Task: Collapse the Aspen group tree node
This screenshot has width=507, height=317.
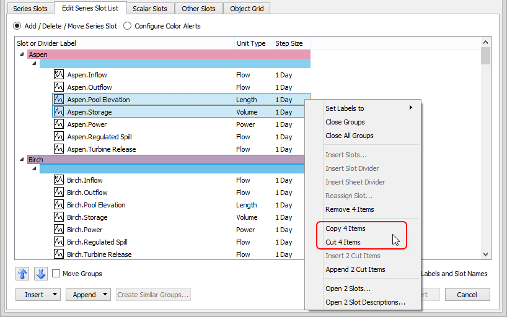Action: click(22, 54)
